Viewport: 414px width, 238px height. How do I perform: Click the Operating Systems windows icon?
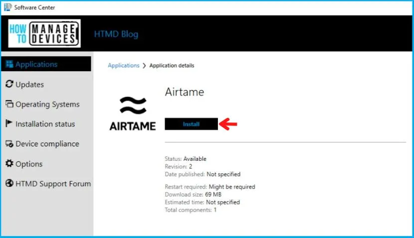pos(9,104)
